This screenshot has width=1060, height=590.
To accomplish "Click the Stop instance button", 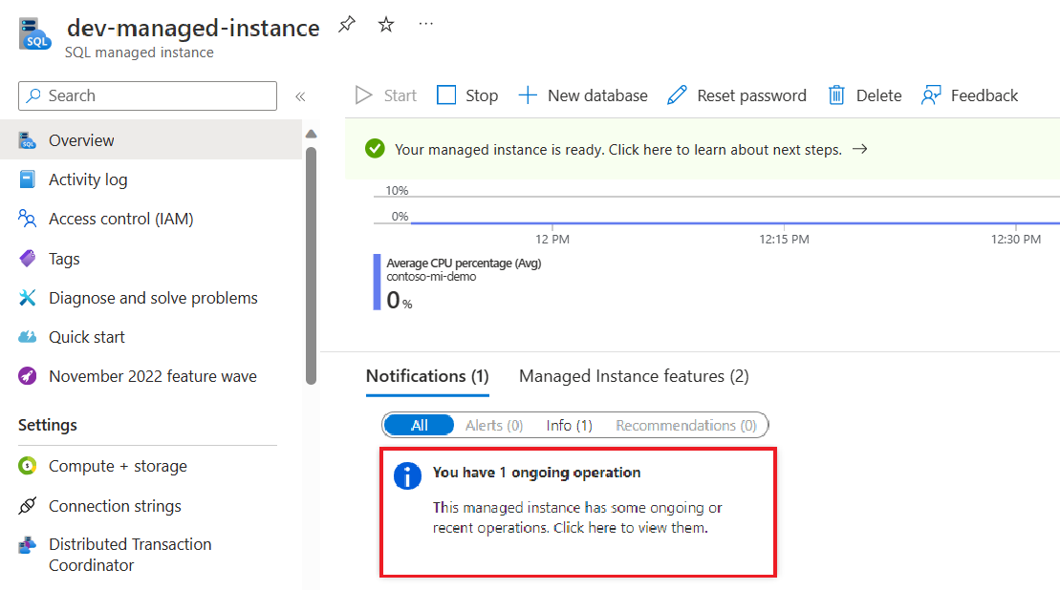I will pyautogui.click(x=467, y=95).
